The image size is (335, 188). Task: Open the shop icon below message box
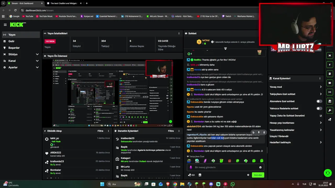(200, 175)
